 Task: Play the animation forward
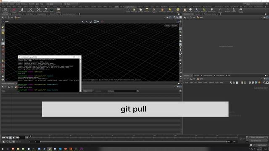[14, 138]
